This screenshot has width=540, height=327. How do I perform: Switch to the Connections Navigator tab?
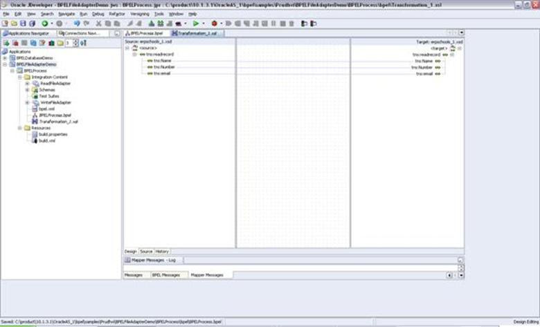[x=82, y=33]
